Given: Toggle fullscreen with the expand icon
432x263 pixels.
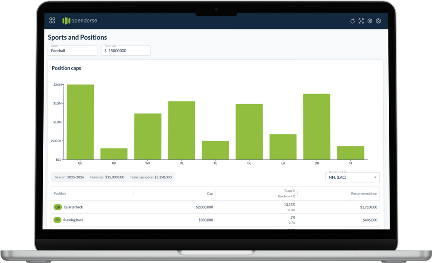Looking at the screenshot, I should [x=361, y=21].
